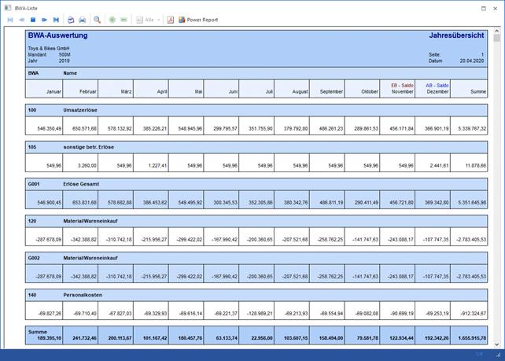Open the 'Alle' dropdown list

click(x=158, y=20)
